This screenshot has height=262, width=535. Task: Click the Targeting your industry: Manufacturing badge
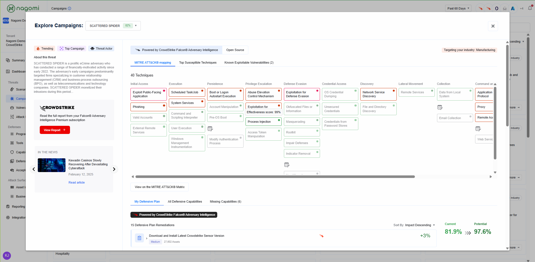pos(469,50)
